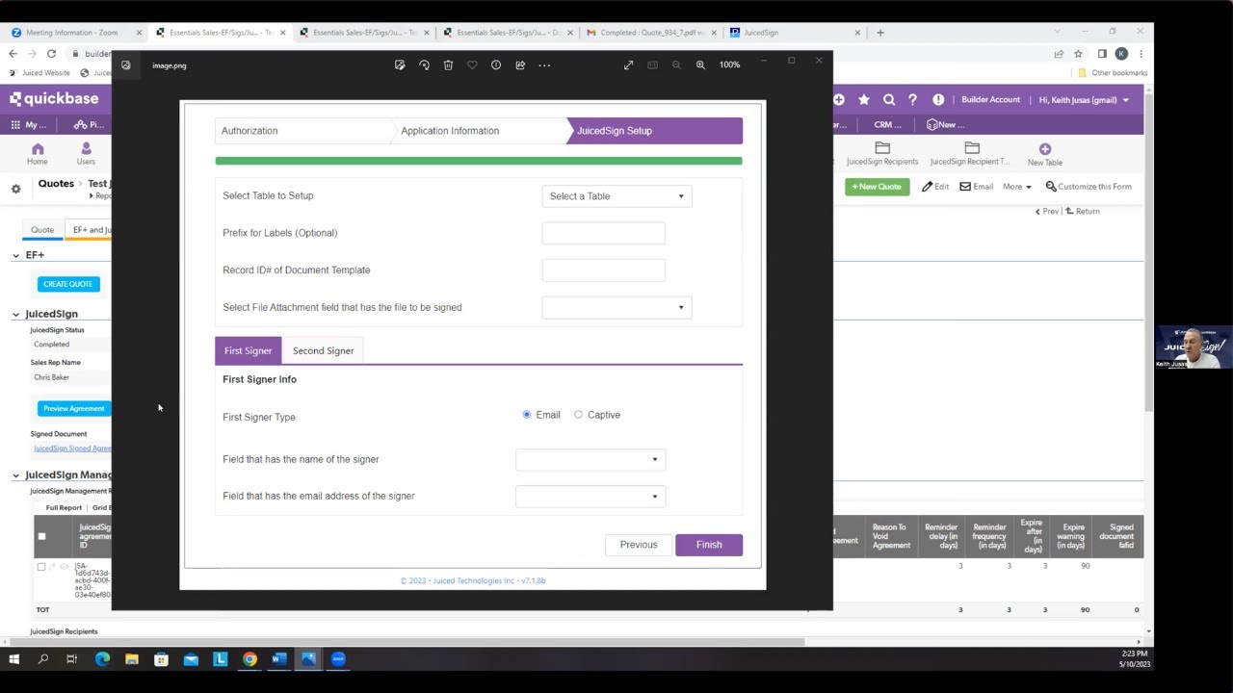Click the Return link
This screenshot has width=1233, height=693.
point(1082,211)
